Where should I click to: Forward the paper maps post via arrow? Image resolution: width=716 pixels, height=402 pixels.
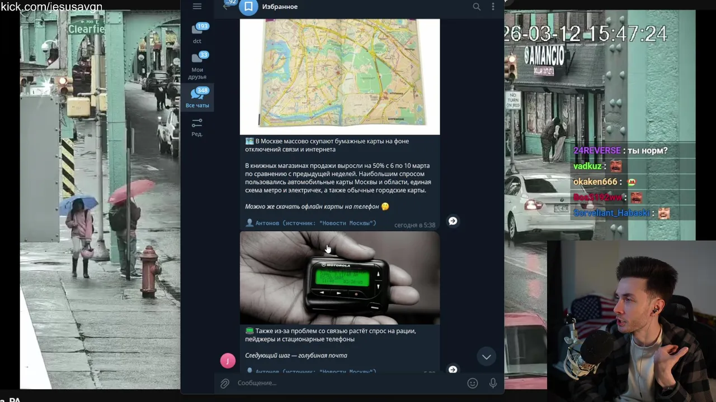(453, 221)
